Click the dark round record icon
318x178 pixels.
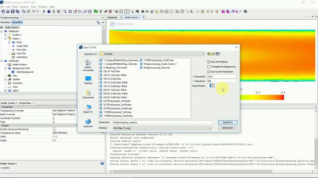point(245,11)
